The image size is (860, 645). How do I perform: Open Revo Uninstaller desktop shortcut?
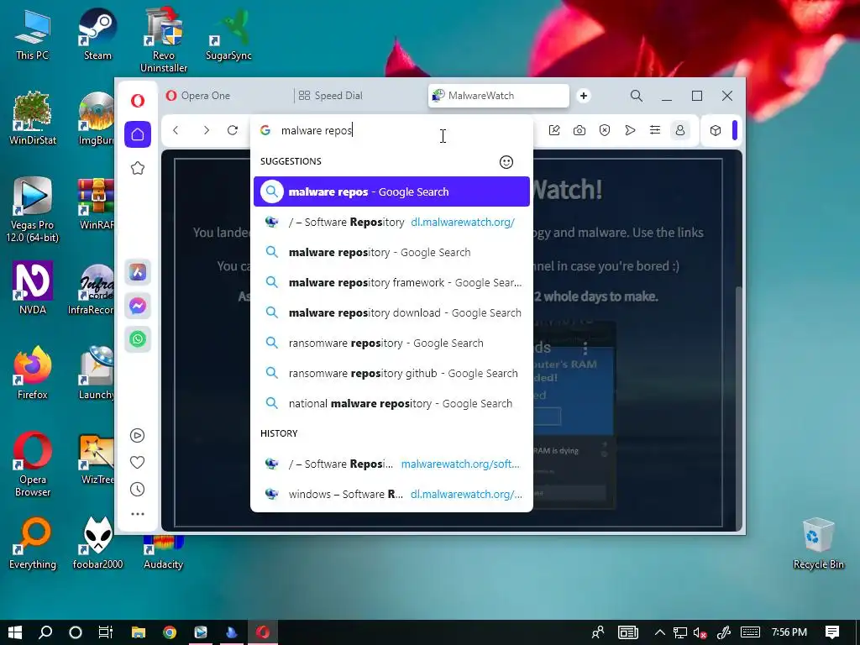pos(164,40)
